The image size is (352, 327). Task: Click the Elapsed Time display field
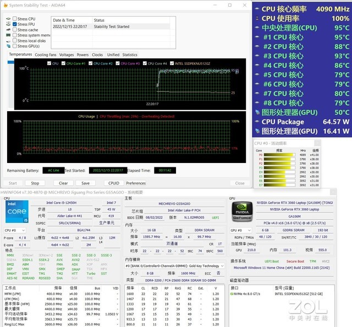[165, 170]
